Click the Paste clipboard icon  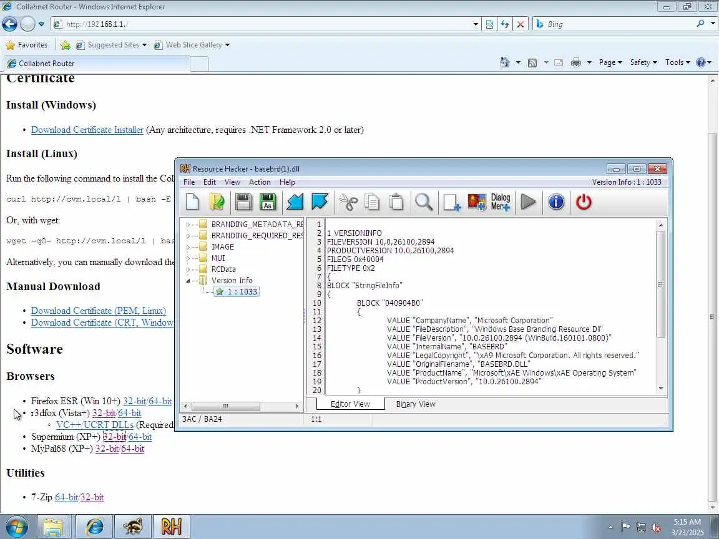tap(396, 202)
